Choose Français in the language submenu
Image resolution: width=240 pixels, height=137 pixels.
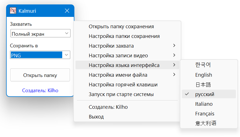[205, 114]
